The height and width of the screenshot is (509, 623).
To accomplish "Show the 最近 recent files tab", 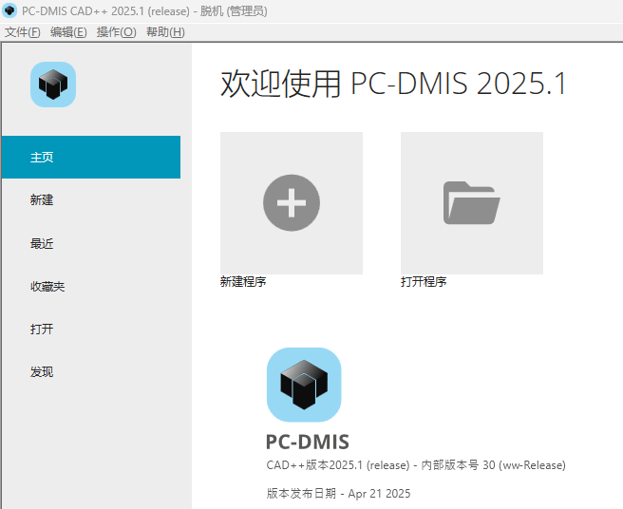I will [43, 243].
